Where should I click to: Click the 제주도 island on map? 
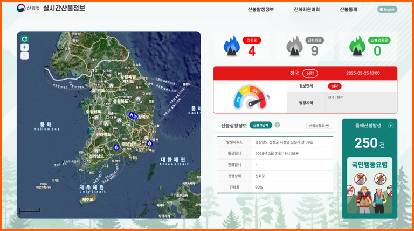coord(87,200)
